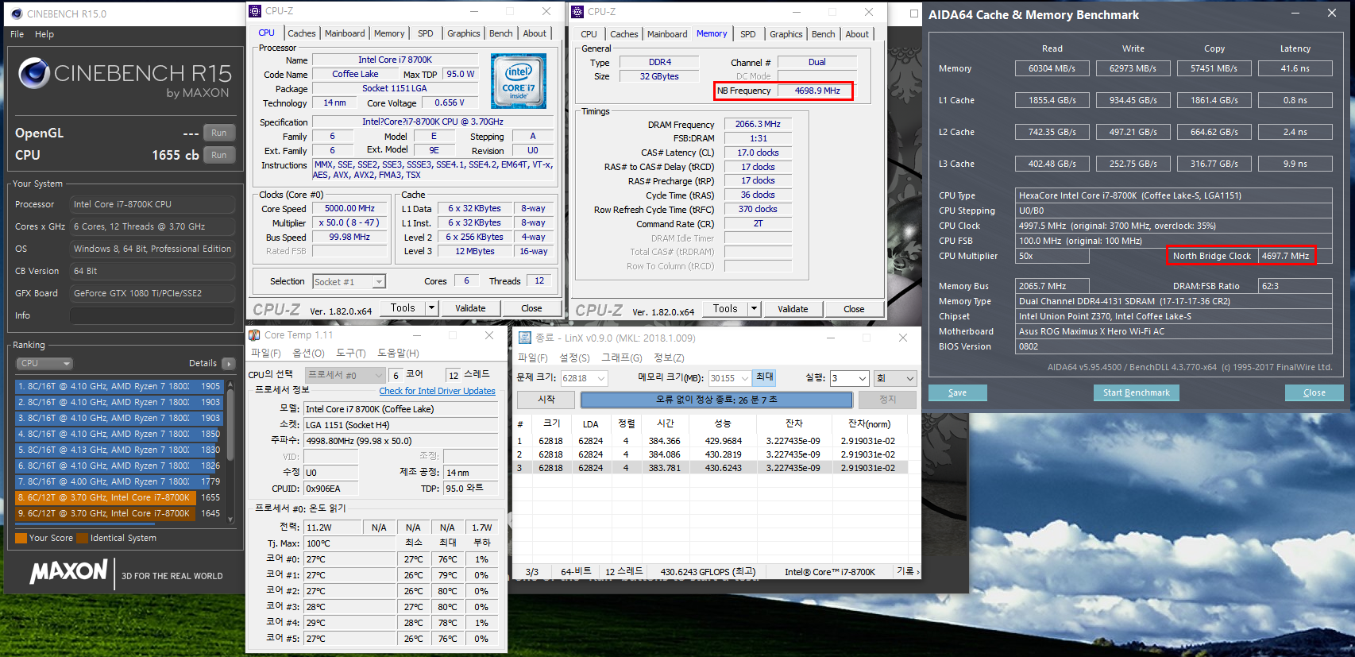Click the Cinebench sphere logo
The height and width of the screenshot is (657, 1355).
click(34, 73)
